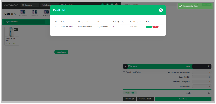Delete the draft with red trash button
This screenshot has height=104, width=216.
155,27
